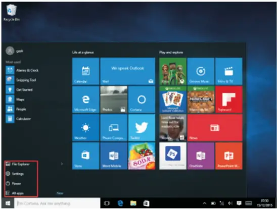Open the Store tile

[x=85, y=156]
